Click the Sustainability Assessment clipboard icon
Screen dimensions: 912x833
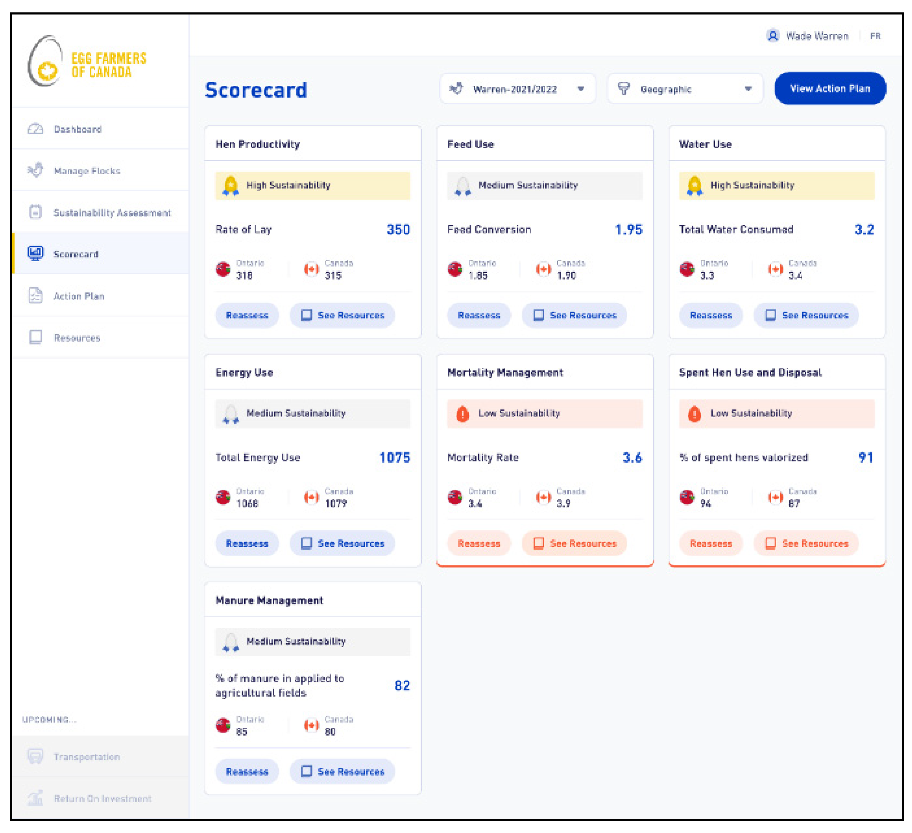[x=35, y=212]
